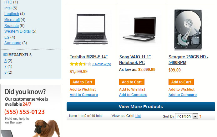Switch to List view
The width and height of the screenshot is (217, 137).
(x=138, y=116)
